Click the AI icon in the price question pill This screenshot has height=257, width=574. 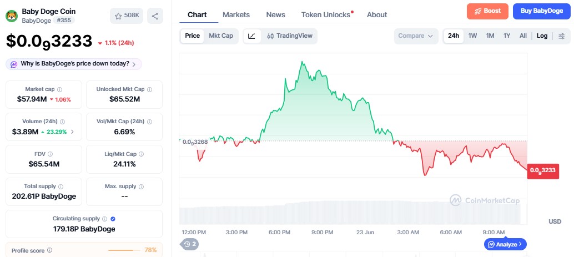click(x=14, y=64)
